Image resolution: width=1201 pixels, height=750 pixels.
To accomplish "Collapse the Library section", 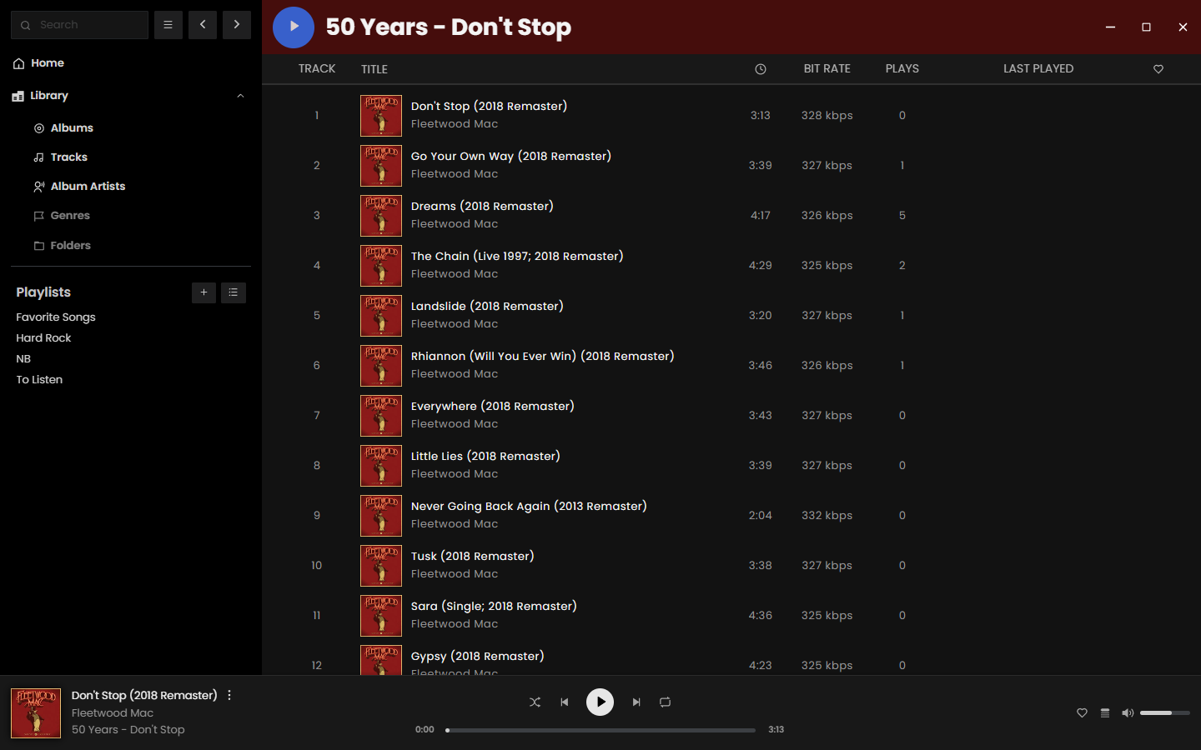I will (240, 96).
